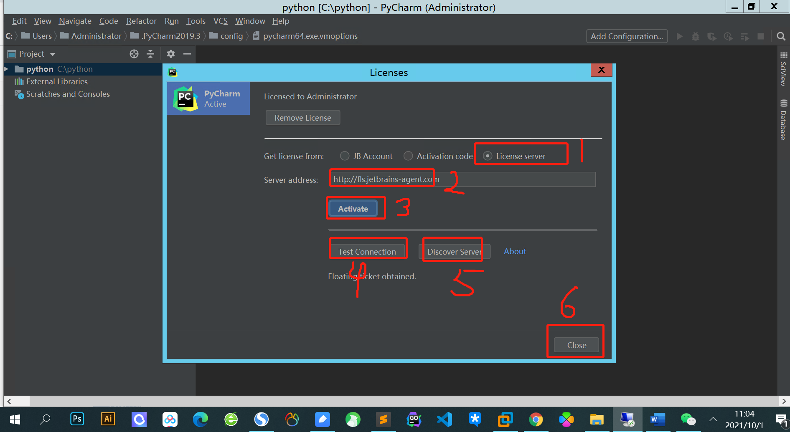Open the Database side panel

(x=783, y=120)
